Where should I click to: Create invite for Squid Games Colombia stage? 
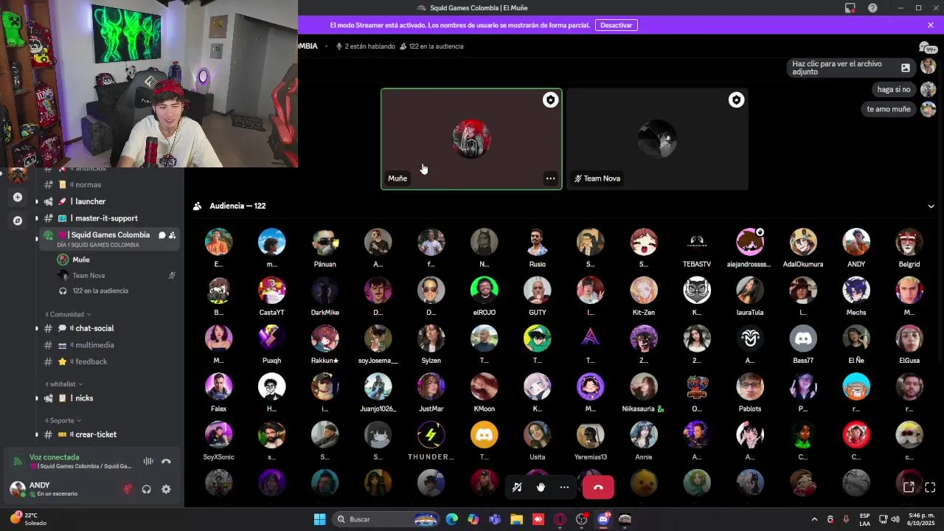click(x=172, y=235)
